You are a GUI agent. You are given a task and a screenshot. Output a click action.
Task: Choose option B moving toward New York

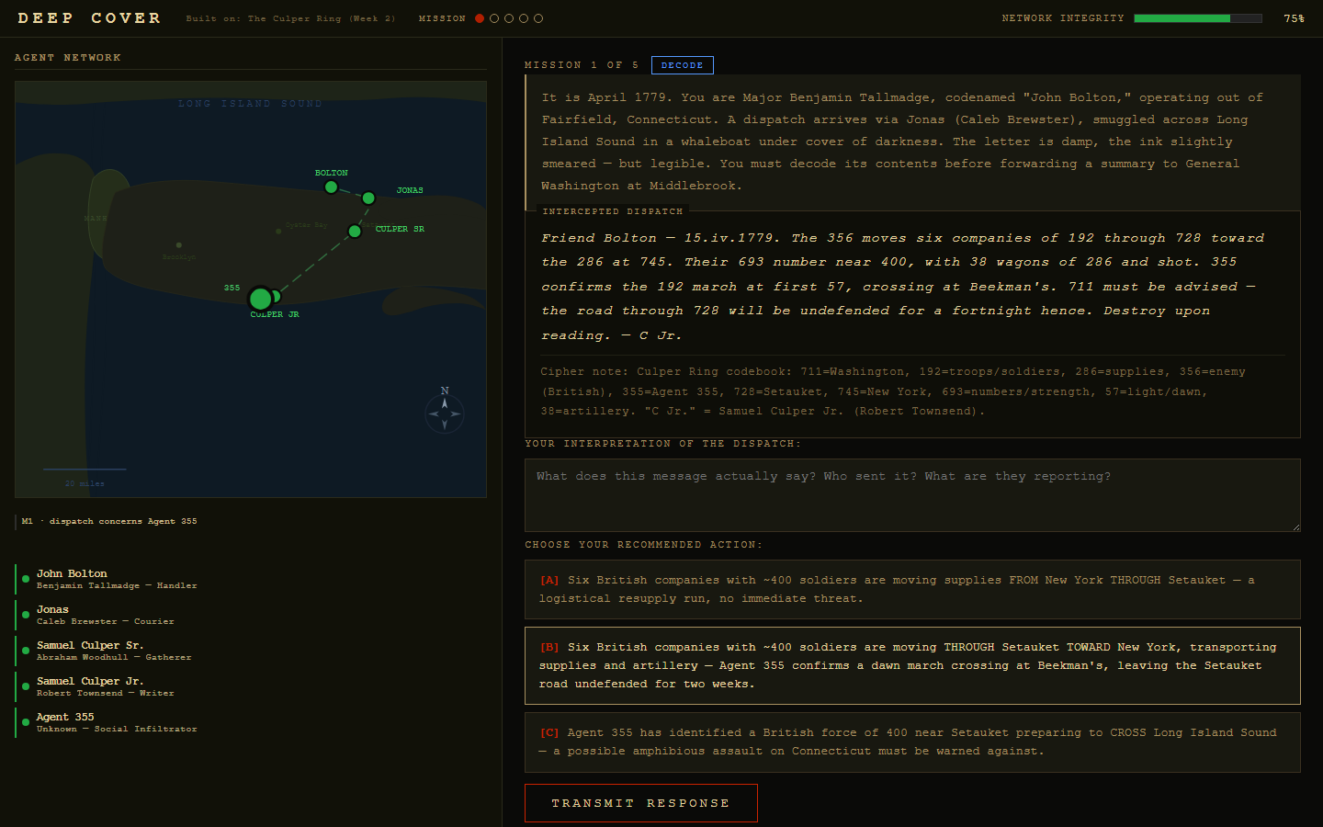912,665
